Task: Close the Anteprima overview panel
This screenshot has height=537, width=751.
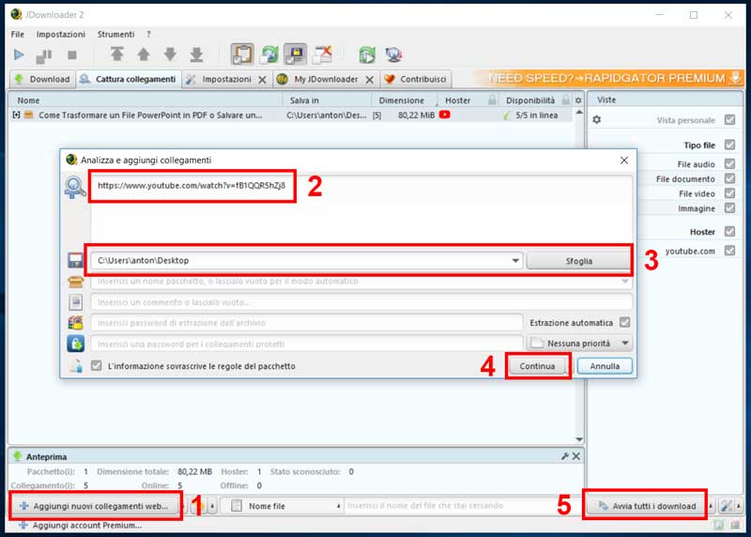Action: 576,456
